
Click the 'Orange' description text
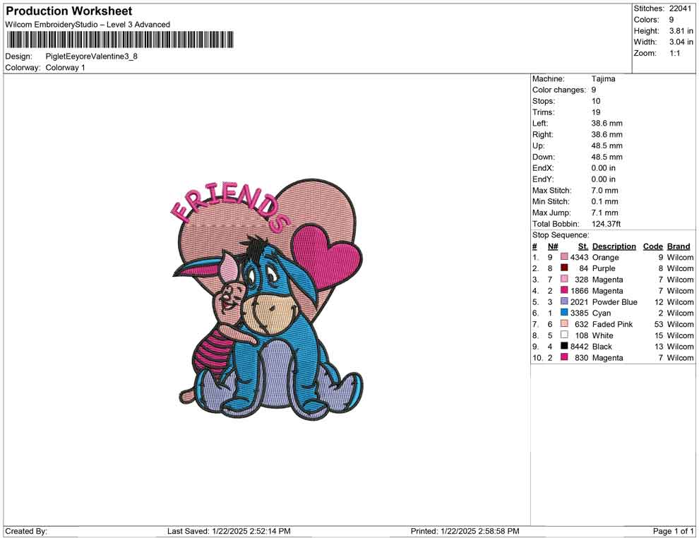point(605,257)
